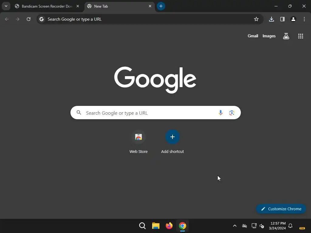The width and height of the screenshot is (311, 233).
Task: Close the Bandicam Screen Recorder tab
Action: [x=78, y=6]
